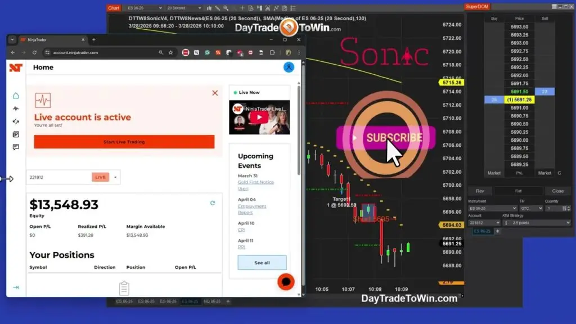
Task: Open chart properties list icon in toolbar
Action: pos(293,8)
